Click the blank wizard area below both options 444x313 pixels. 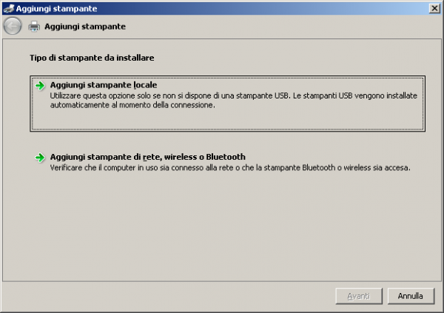pyautogui.click(x=222, y=229)
